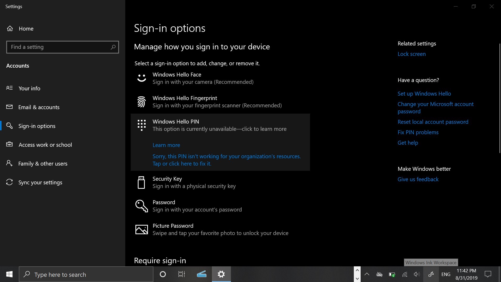Expand the Windows Hello Face option
The image size is (501, 282).
point(220,78)
